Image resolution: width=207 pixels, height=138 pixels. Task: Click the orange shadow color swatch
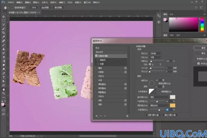pos(173,105)
